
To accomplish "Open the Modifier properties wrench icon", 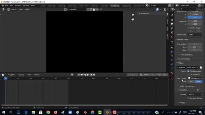I will [x=172, y=52].
